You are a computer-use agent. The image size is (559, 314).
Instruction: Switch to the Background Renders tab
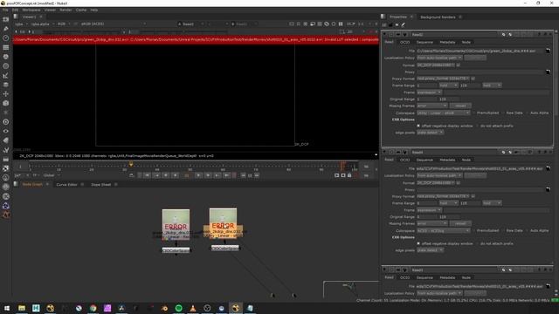[438, 17]
